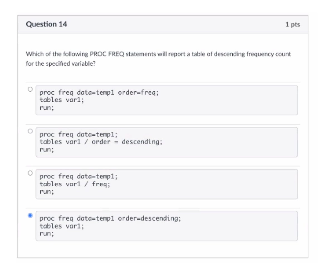
Task: Click the 1 pts score label
Action: coord(293,25)
